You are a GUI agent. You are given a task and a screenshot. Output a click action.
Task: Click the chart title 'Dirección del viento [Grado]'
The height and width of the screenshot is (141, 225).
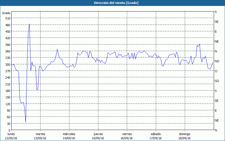coord(112,3)
